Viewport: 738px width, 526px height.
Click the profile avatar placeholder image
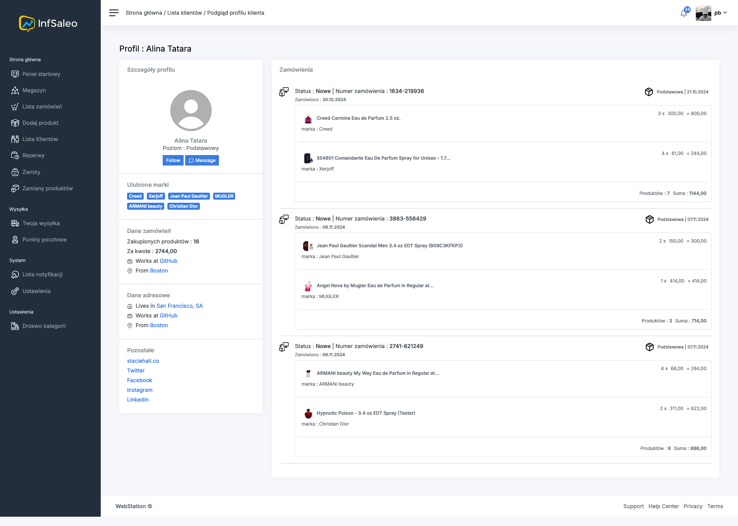point(191,110)
